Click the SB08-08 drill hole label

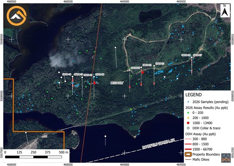pos(186,55)
